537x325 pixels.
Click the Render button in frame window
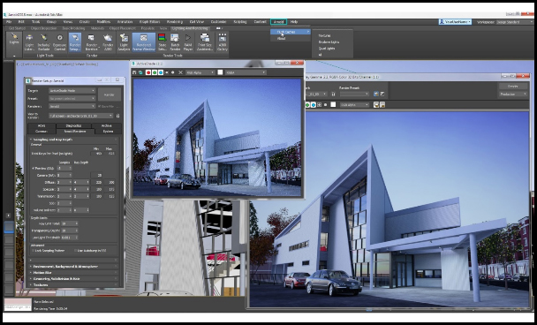click(512, 86)
